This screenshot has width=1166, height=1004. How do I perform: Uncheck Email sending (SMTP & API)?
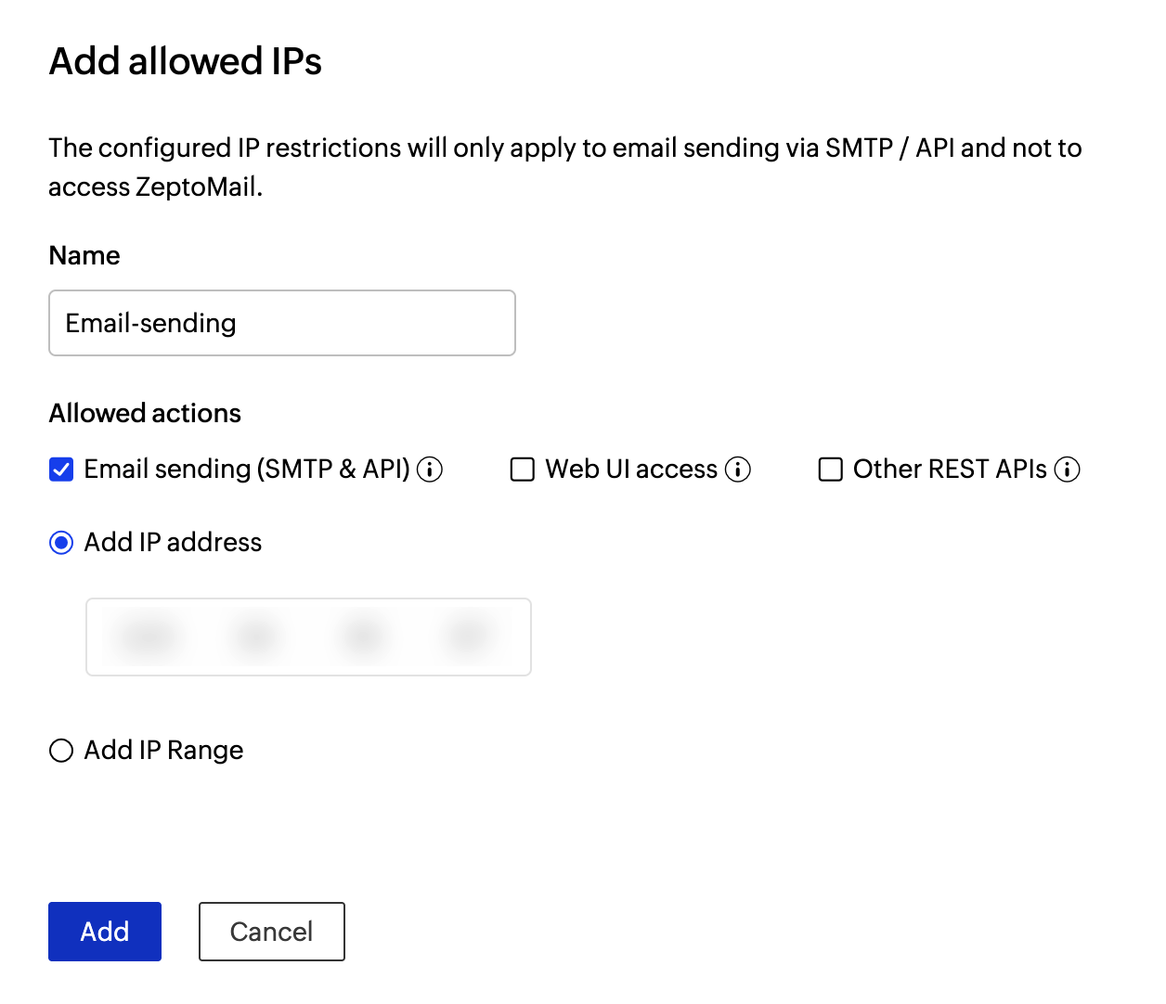click(60, 470)
